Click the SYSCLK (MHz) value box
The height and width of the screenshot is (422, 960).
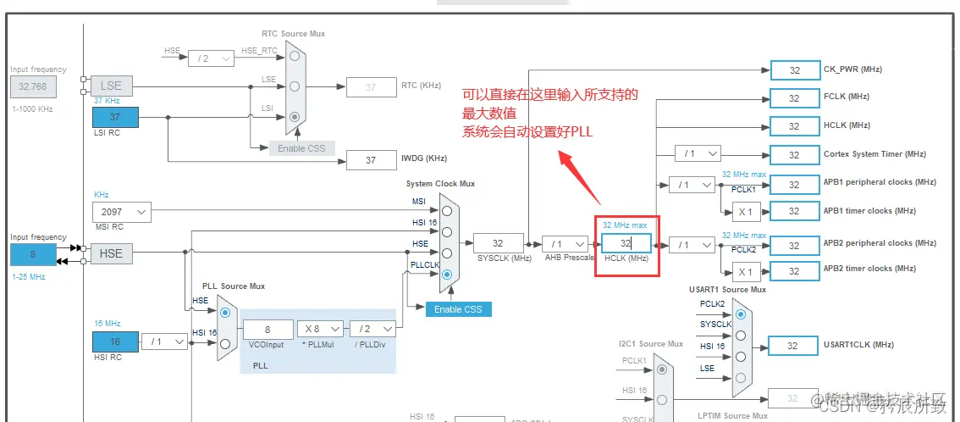point(499,243)
